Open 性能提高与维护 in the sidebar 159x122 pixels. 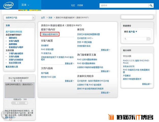[x=16, y=47]
